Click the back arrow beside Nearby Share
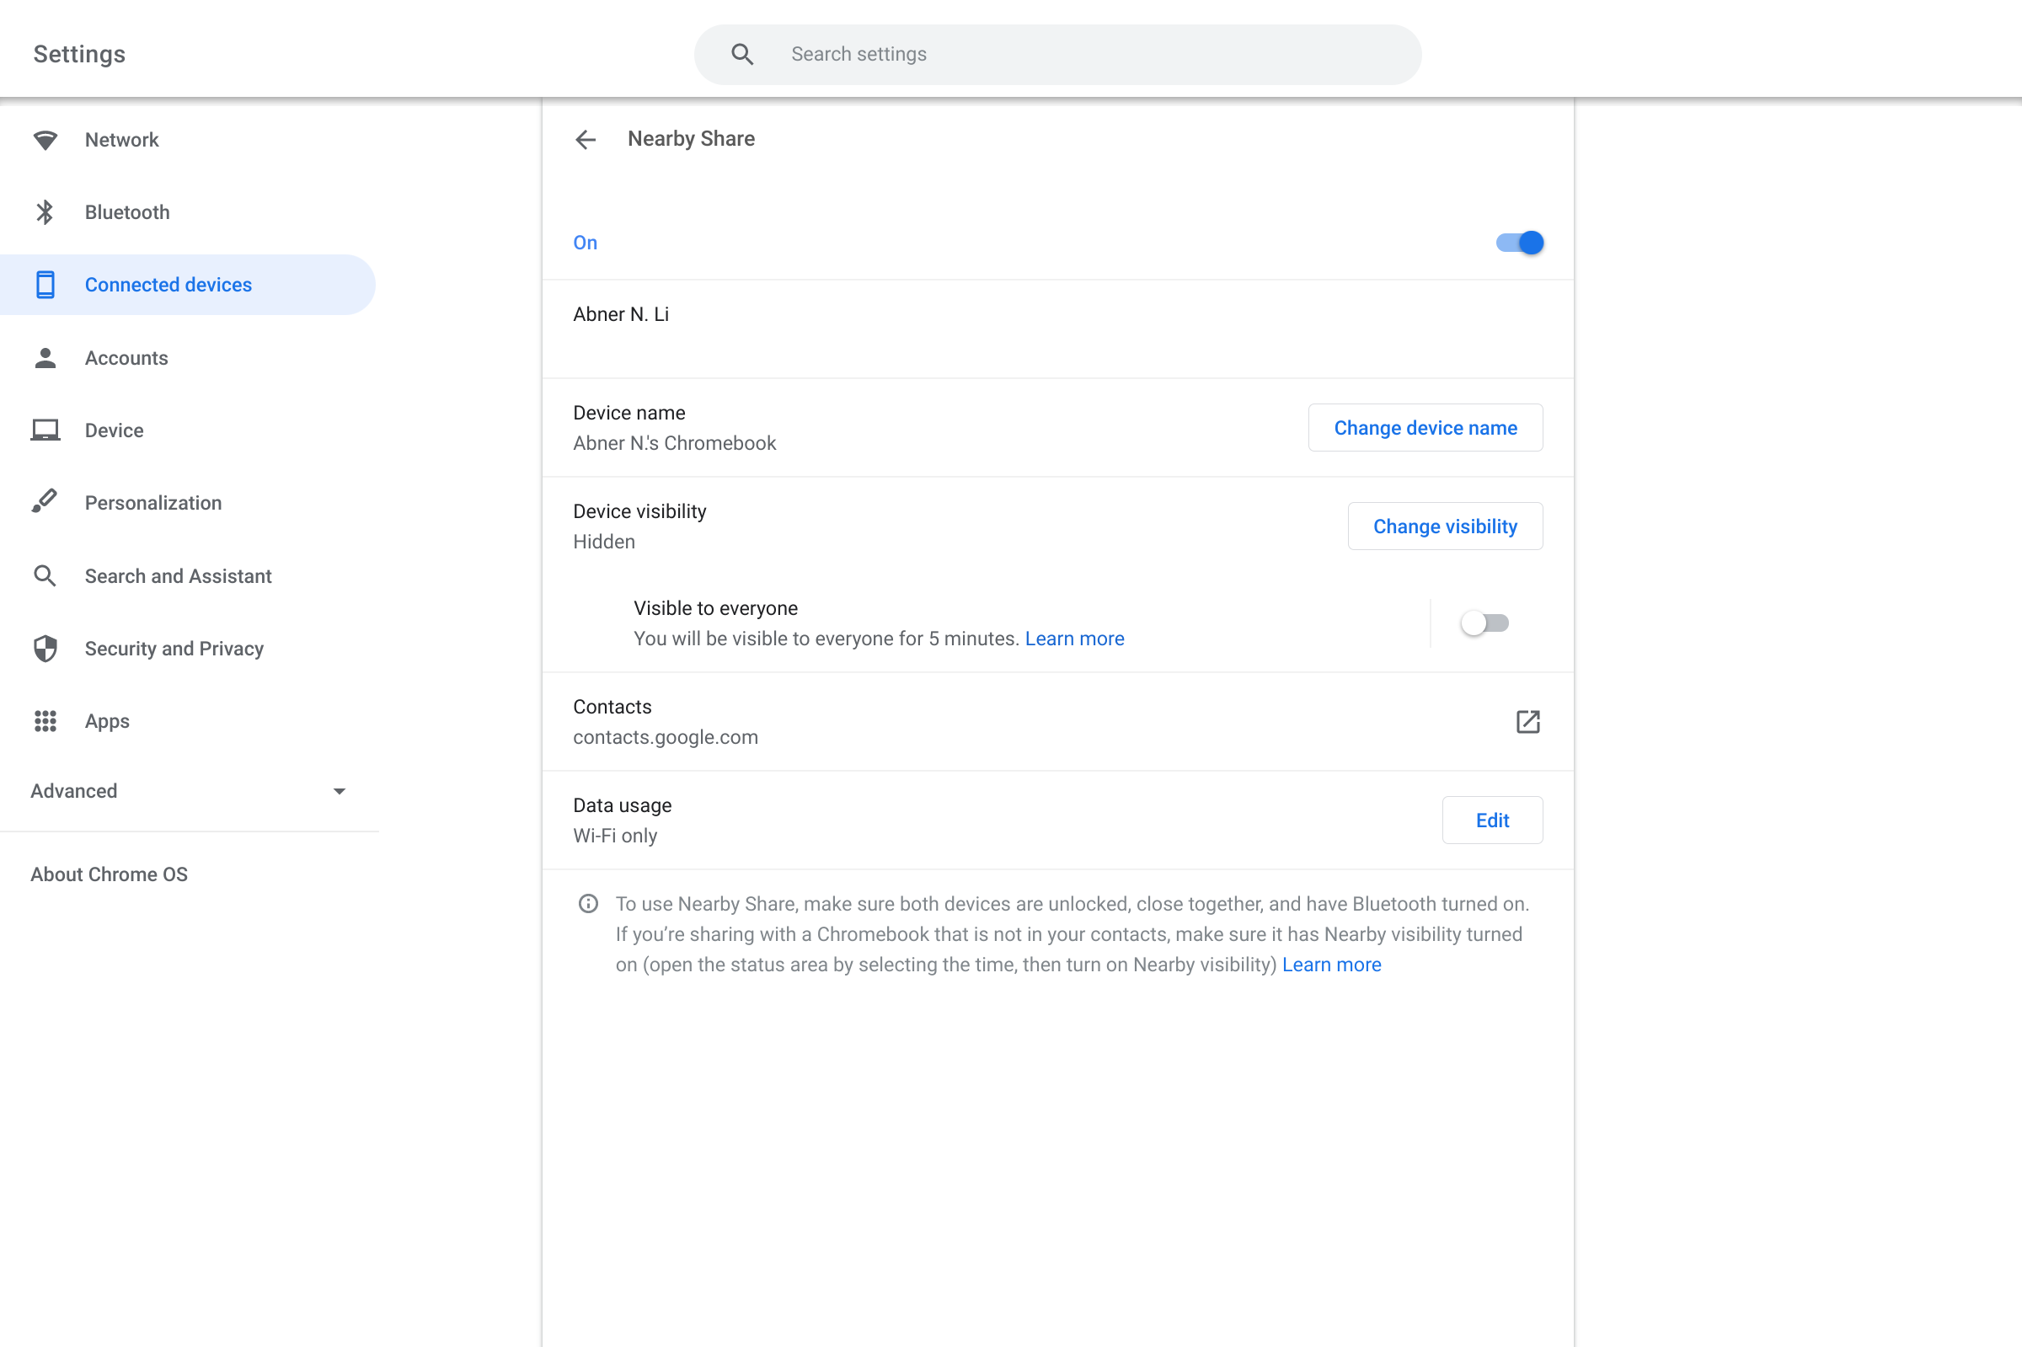This screenshot has width=2022, height=1347. 585,139
